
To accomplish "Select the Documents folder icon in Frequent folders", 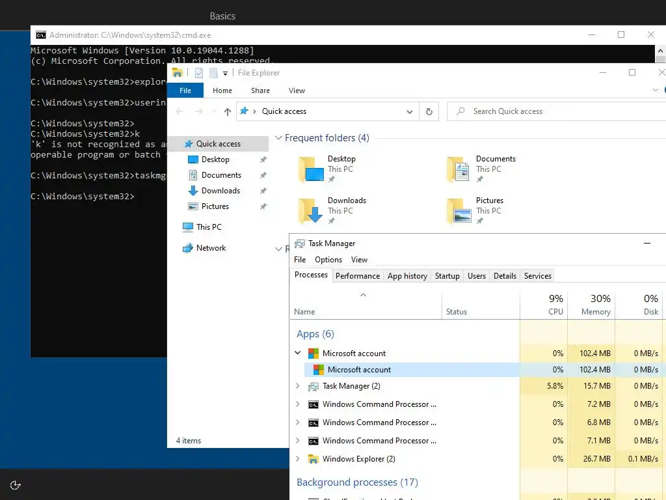I will [x=459, y=169].
